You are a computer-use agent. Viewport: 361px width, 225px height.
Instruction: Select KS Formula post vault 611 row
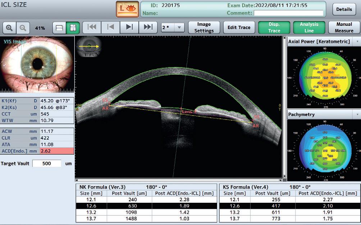point(290,212)
